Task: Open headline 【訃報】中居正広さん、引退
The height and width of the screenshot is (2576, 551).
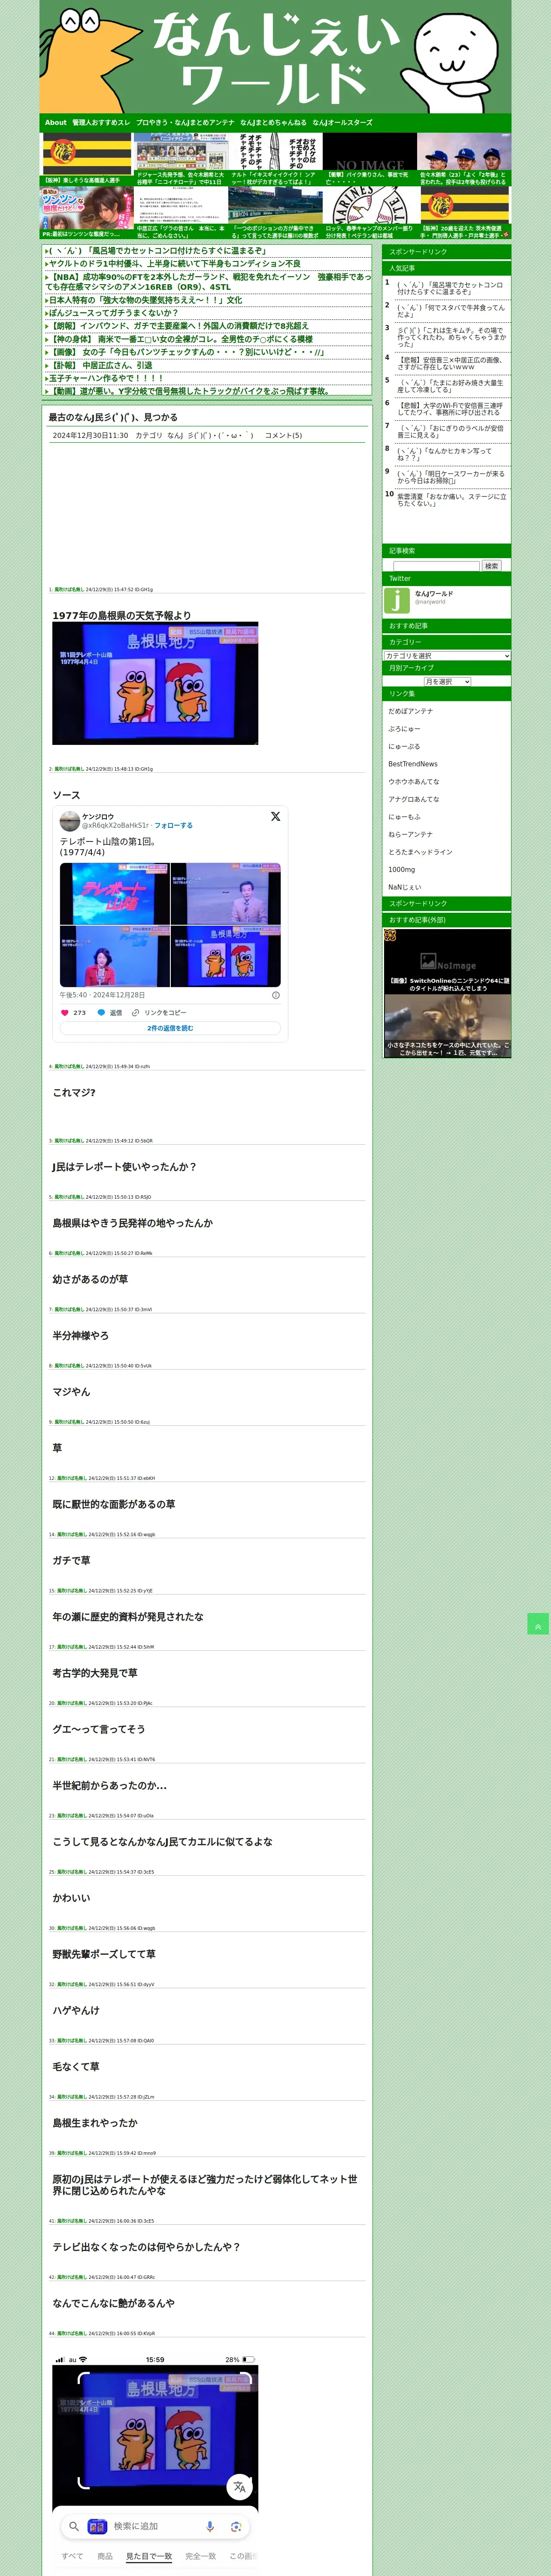Action: point(101,365)
